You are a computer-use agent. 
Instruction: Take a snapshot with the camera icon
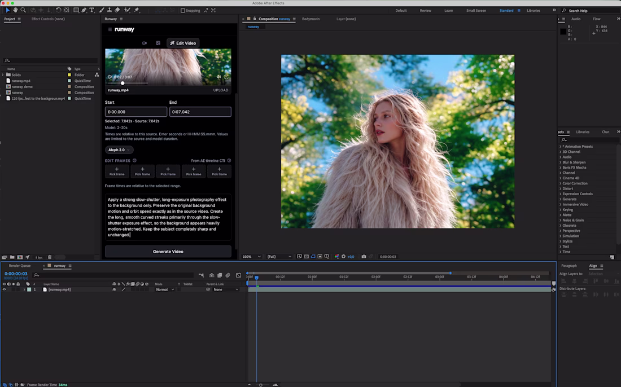[x=364, y=257]
